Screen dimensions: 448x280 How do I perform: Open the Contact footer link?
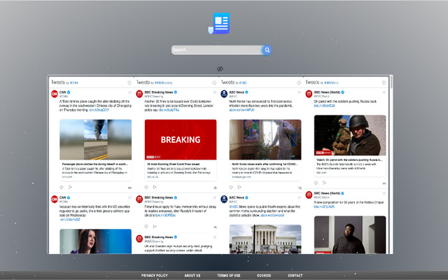[295, 275]
